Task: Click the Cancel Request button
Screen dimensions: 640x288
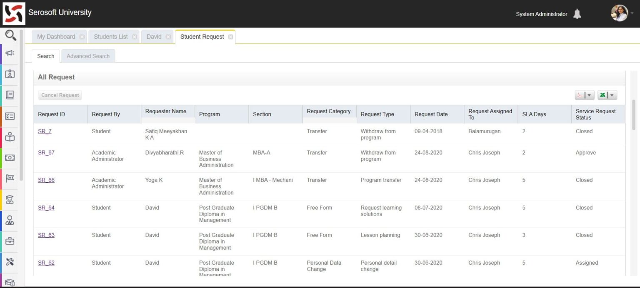Action: point(60,95)
